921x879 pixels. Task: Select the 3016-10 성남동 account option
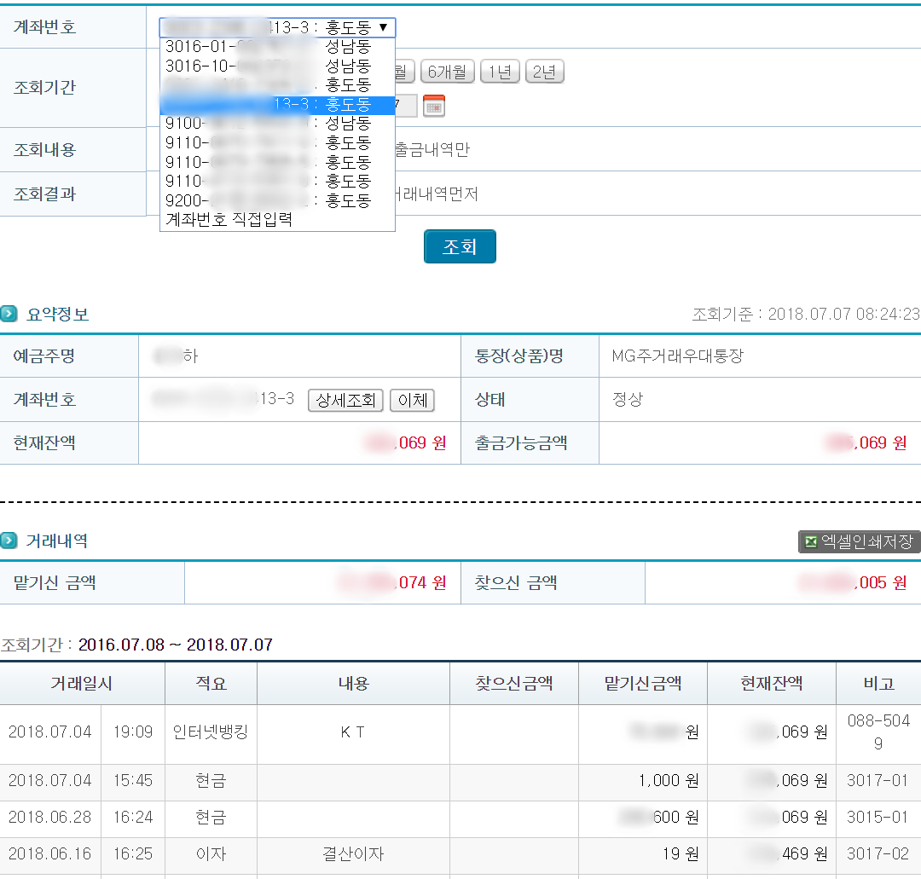click(x=269, y=66)
